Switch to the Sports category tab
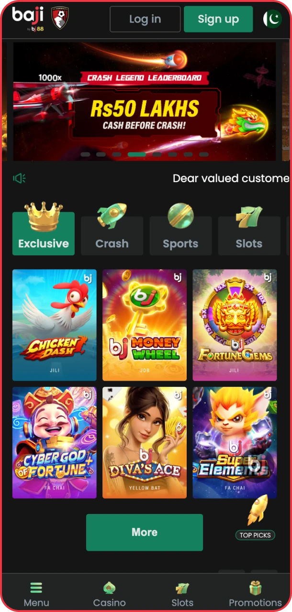Image resolution: width=292 pixels, height=612 pixels. [x=180, y=235]
